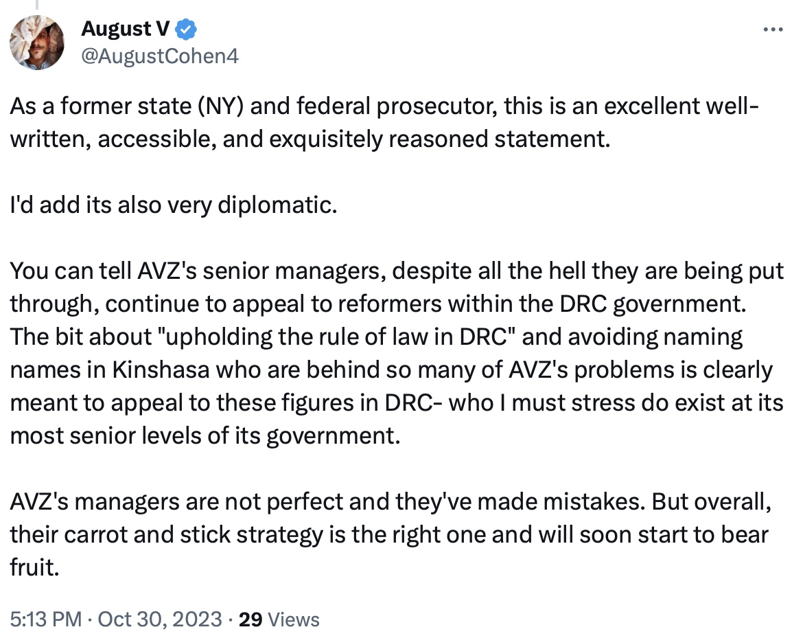Click the thread connector line above avatar

click(x=37, y=5)
